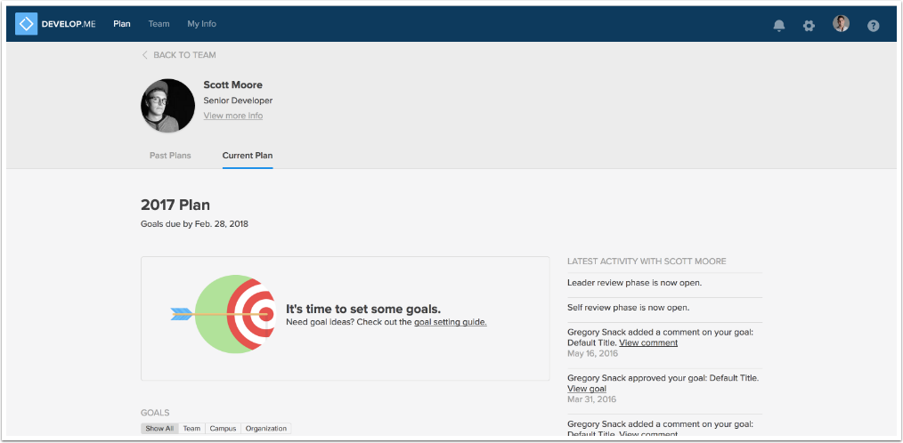Click the 2017 Plan heading
The image size is (903, 443).
click(175, 205)
